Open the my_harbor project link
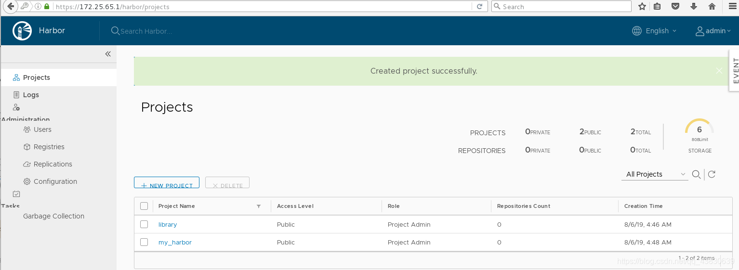739x270 pixels. pos(175,242)
